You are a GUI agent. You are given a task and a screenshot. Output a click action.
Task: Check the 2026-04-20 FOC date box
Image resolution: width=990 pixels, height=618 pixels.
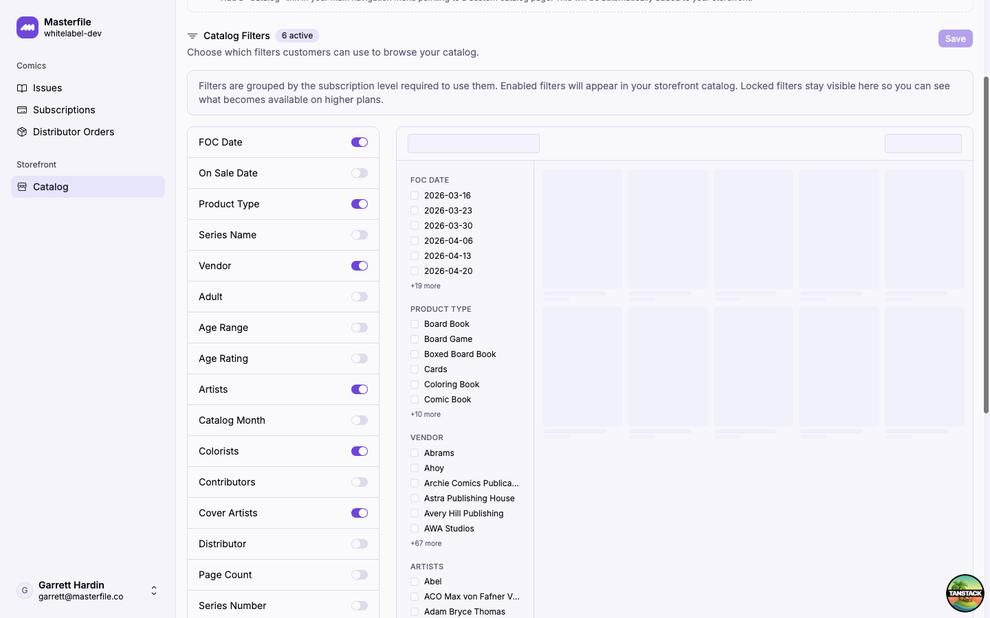[415, 271]
